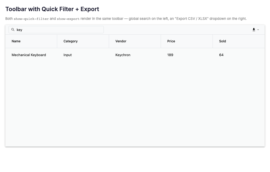Sort by the Price column header
270x172 pixels.
point(187,41)
